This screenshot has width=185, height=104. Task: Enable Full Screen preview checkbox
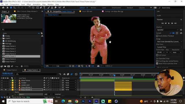point(157,55)
